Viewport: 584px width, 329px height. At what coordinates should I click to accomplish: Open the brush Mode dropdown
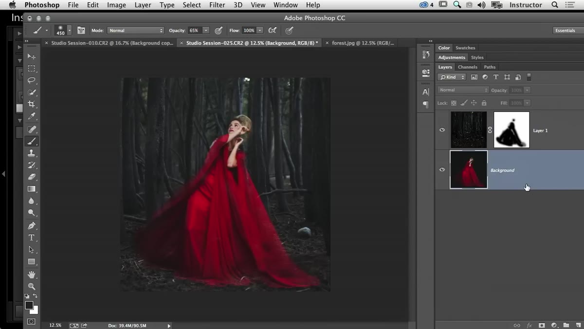coord(136,30)
